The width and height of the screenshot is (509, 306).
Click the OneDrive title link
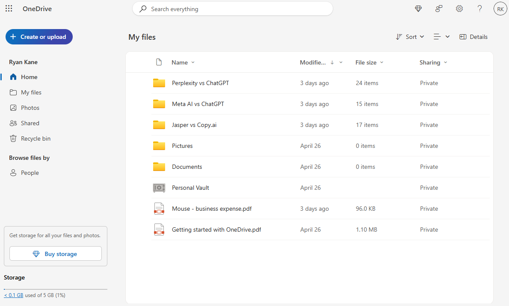37,9
